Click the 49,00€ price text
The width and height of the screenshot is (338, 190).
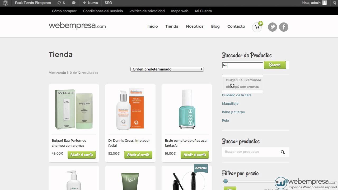click(x=57, y=153)
